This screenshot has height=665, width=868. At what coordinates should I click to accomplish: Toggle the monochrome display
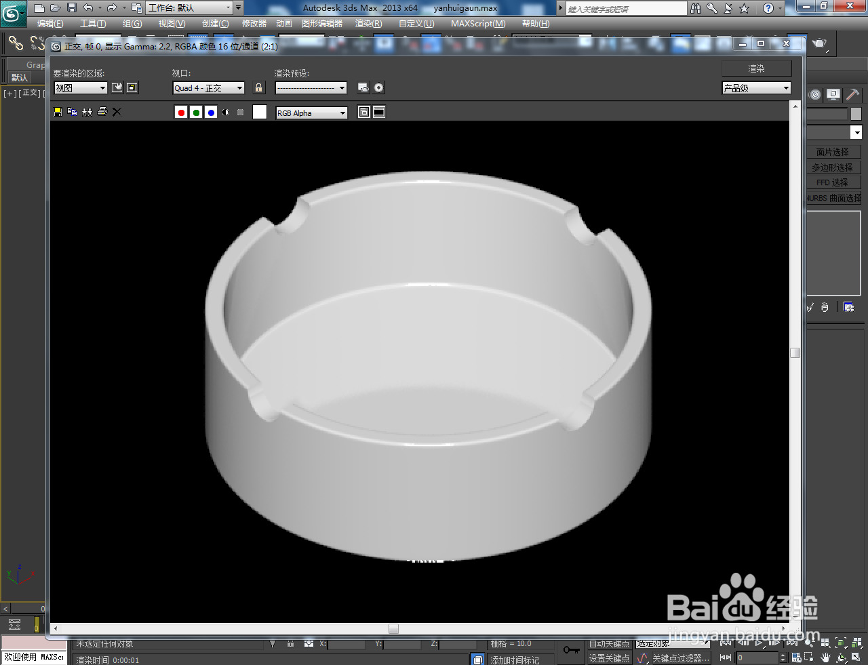pos(240,113)
